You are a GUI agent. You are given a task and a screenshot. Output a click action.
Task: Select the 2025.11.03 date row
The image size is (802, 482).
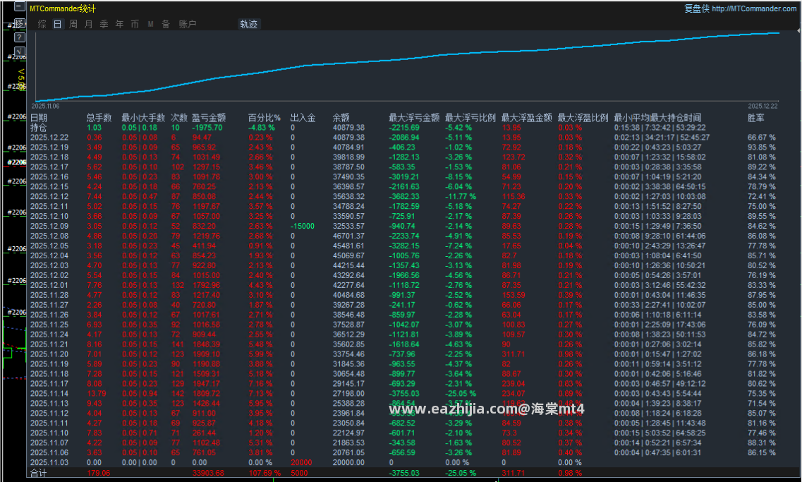pyautogui.click(x=49, y=462)
